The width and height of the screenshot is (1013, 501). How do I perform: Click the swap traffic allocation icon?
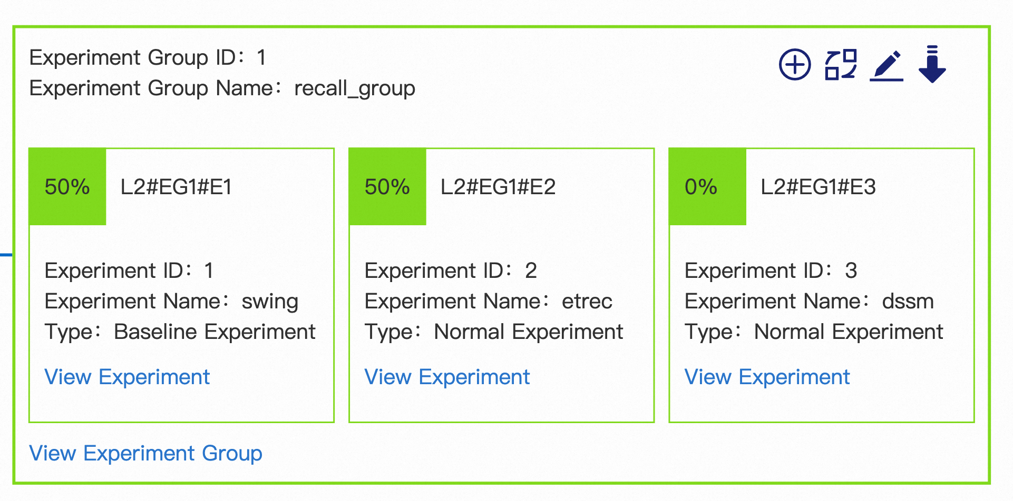point(841,65)
